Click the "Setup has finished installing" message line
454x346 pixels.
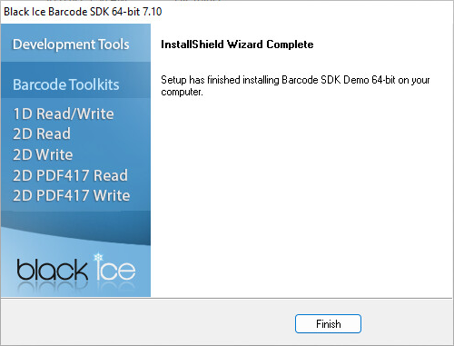[295, 80]
